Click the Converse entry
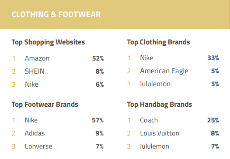 coord(38,146)
